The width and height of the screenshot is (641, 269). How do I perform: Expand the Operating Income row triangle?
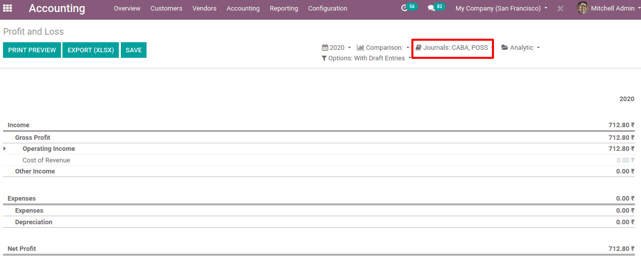point(5,148)
